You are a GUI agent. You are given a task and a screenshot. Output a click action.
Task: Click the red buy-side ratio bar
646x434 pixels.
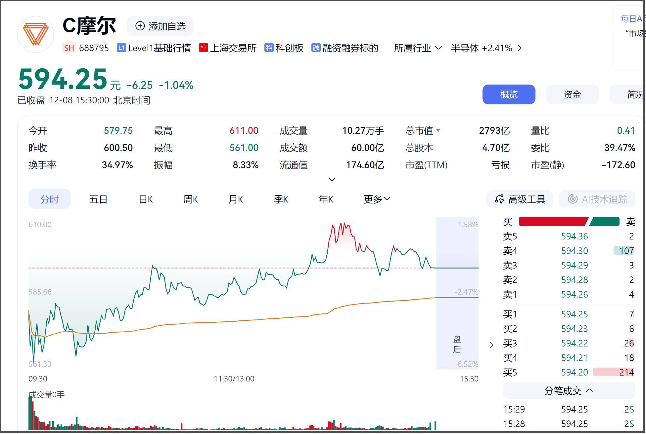click(553, 222)
